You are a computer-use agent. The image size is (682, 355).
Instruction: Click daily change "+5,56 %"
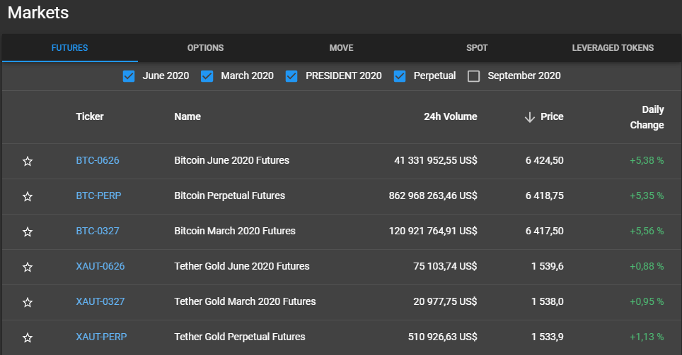(x=647, y=231)
